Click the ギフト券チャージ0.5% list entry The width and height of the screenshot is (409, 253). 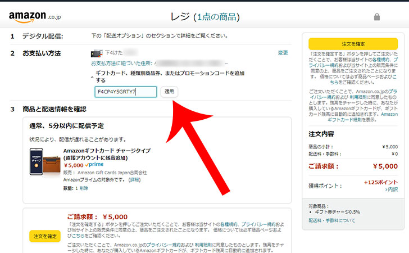(337, 212)
